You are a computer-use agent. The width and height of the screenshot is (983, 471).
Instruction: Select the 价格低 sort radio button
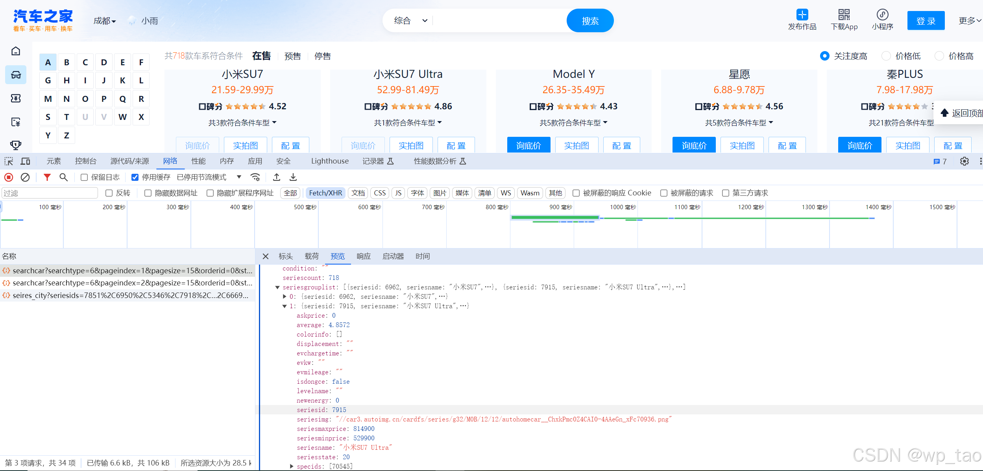pos(886,56)
